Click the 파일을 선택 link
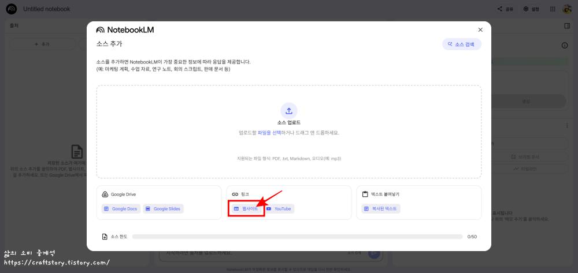Viewport: 578px width, 273px height. [x=269, y=133]
